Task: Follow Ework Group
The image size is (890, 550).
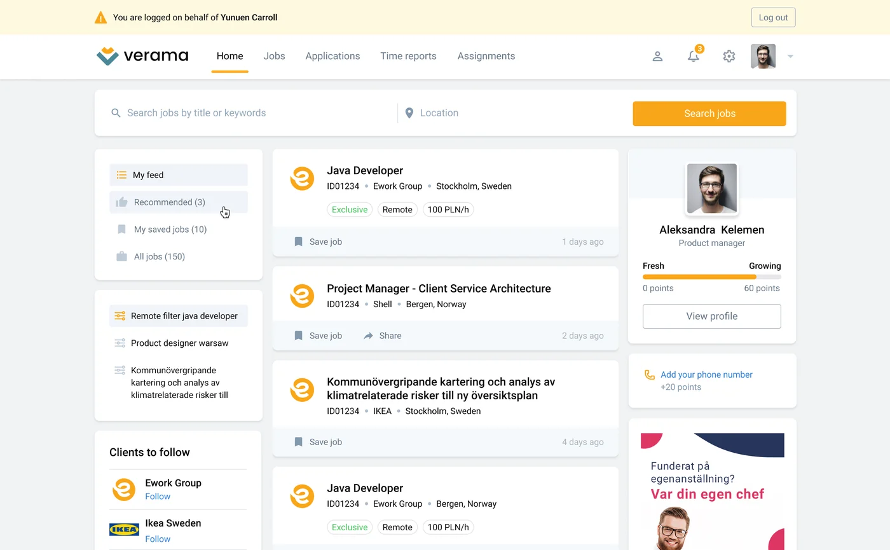Action: point(158,497)
